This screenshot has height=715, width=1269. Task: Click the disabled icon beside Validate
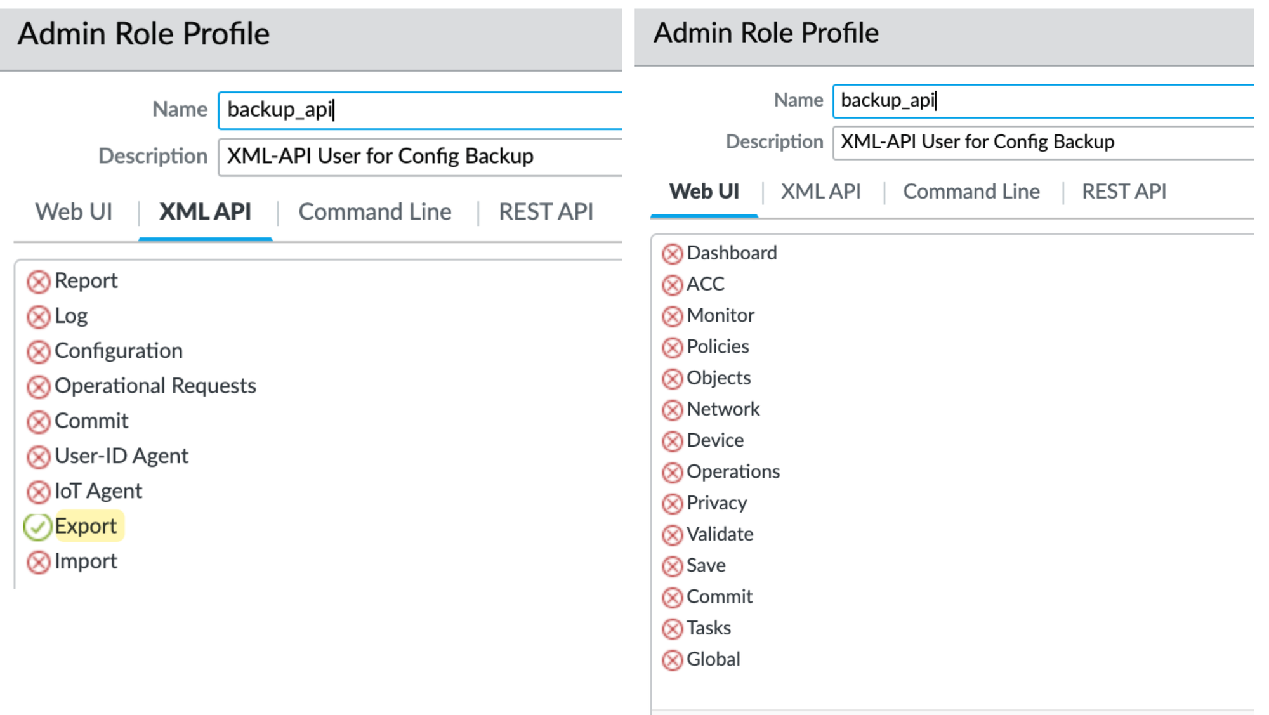672,535
